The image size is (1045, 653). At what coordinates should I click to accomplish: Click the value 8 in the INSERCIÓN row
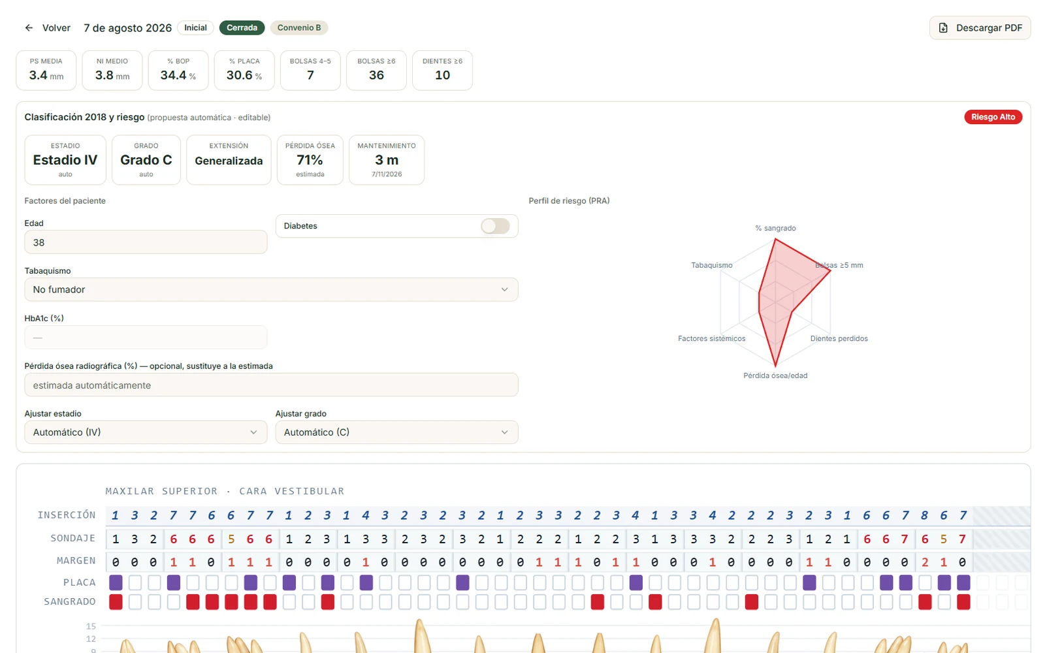click(924, 516)
